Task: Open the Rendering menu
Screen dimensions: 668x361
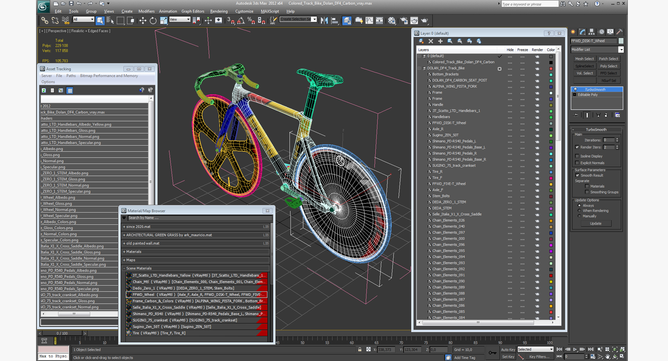Action: coord(219,11)
